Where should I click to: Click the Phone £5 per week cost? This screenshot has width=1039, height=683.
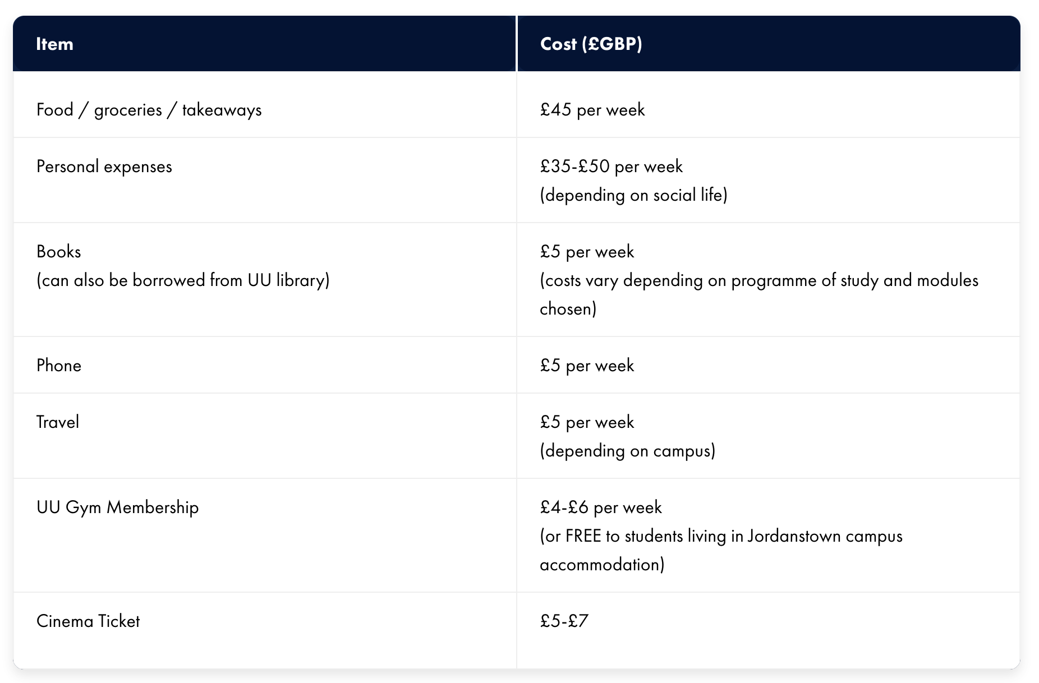click(x=587, y=366)
